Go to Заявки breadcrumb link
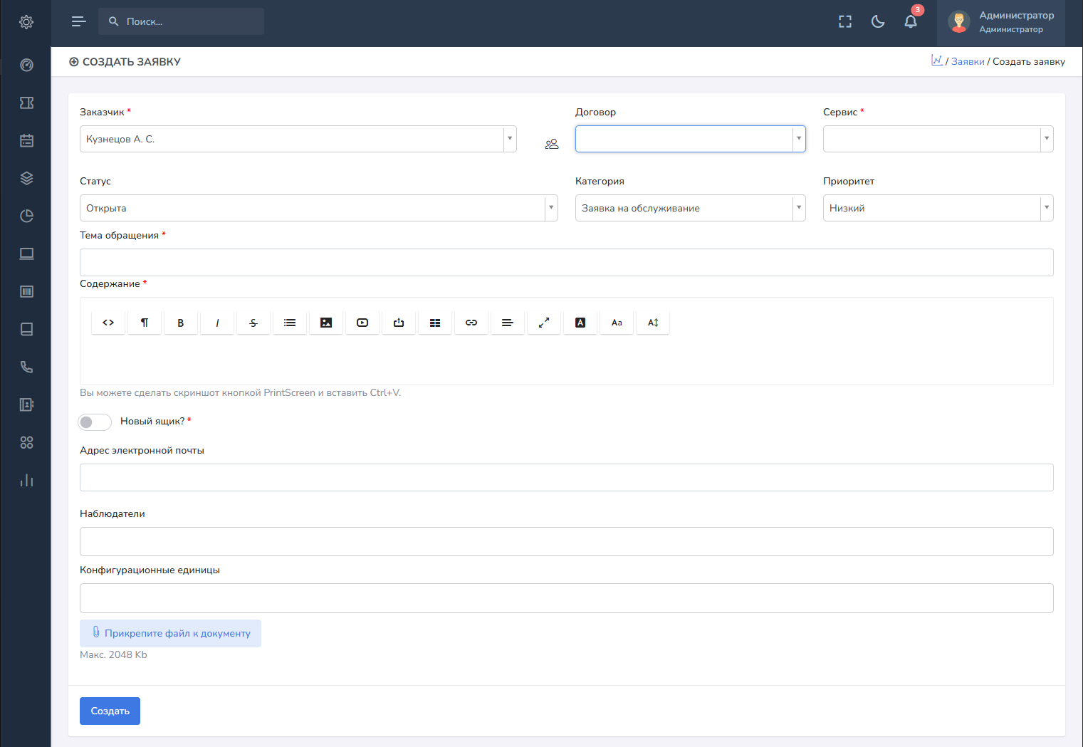The height and width of the screenshot is (747, 1083). (968, 62)
